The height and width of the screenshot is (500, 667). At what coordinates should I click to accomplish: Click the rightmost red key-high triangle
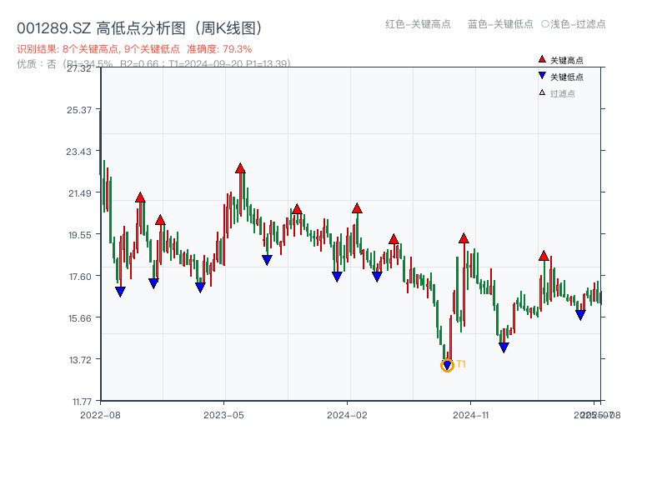tap(544, 256)
